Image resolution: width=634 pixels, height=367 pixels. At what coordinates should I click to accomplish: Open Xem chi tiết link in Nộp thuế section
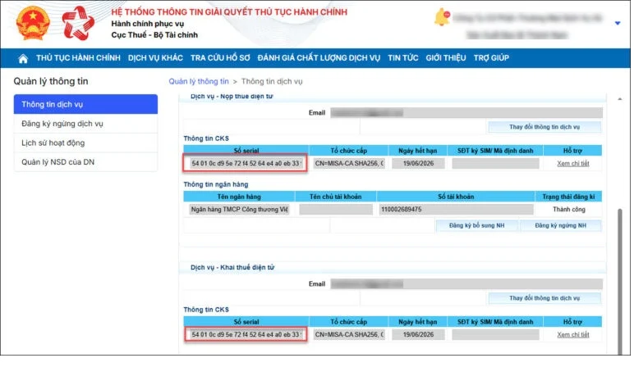573,163
